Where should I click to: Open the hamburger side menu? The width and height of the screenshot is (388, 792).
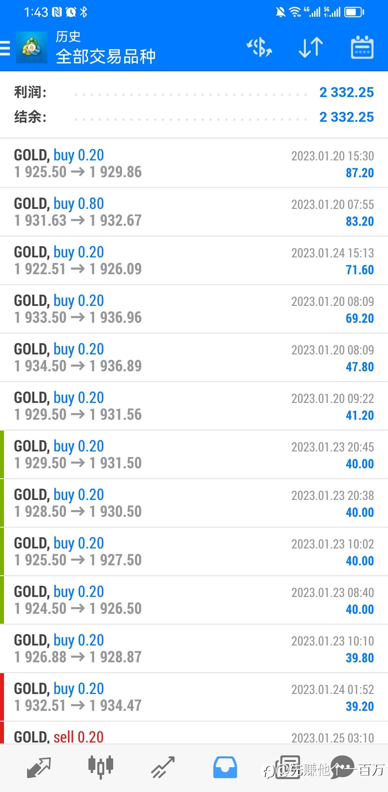[x=5, y=48]
